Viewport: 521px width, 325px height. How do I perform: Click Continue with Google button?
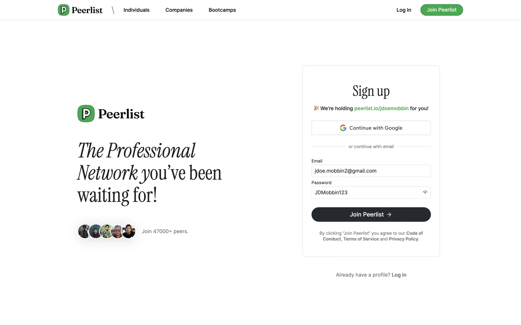pyautogui.click(x=371, y=128)
